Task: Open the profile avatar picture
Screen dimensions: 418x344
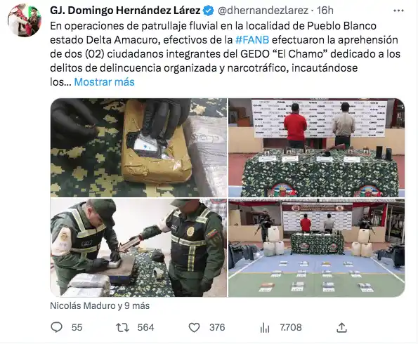Action: click(x=25, y=20)
